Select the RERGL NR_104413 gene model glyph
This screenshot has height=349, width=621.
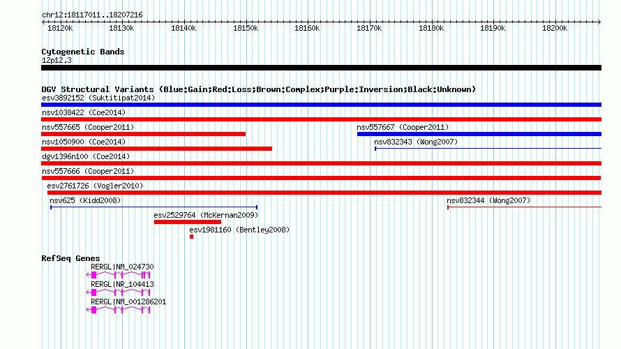click(118, 292)
